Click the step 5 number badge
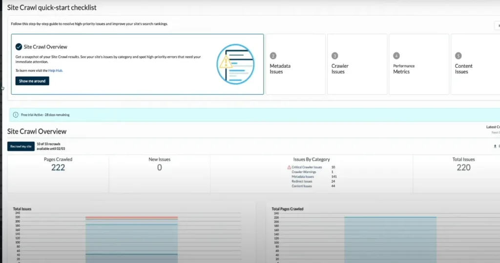This screenshot has height=263, width=500. point(458,56)
